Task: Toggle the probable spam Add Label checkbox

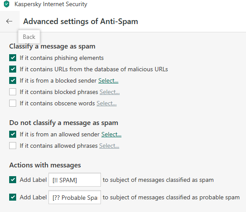Action: [13, 197]
